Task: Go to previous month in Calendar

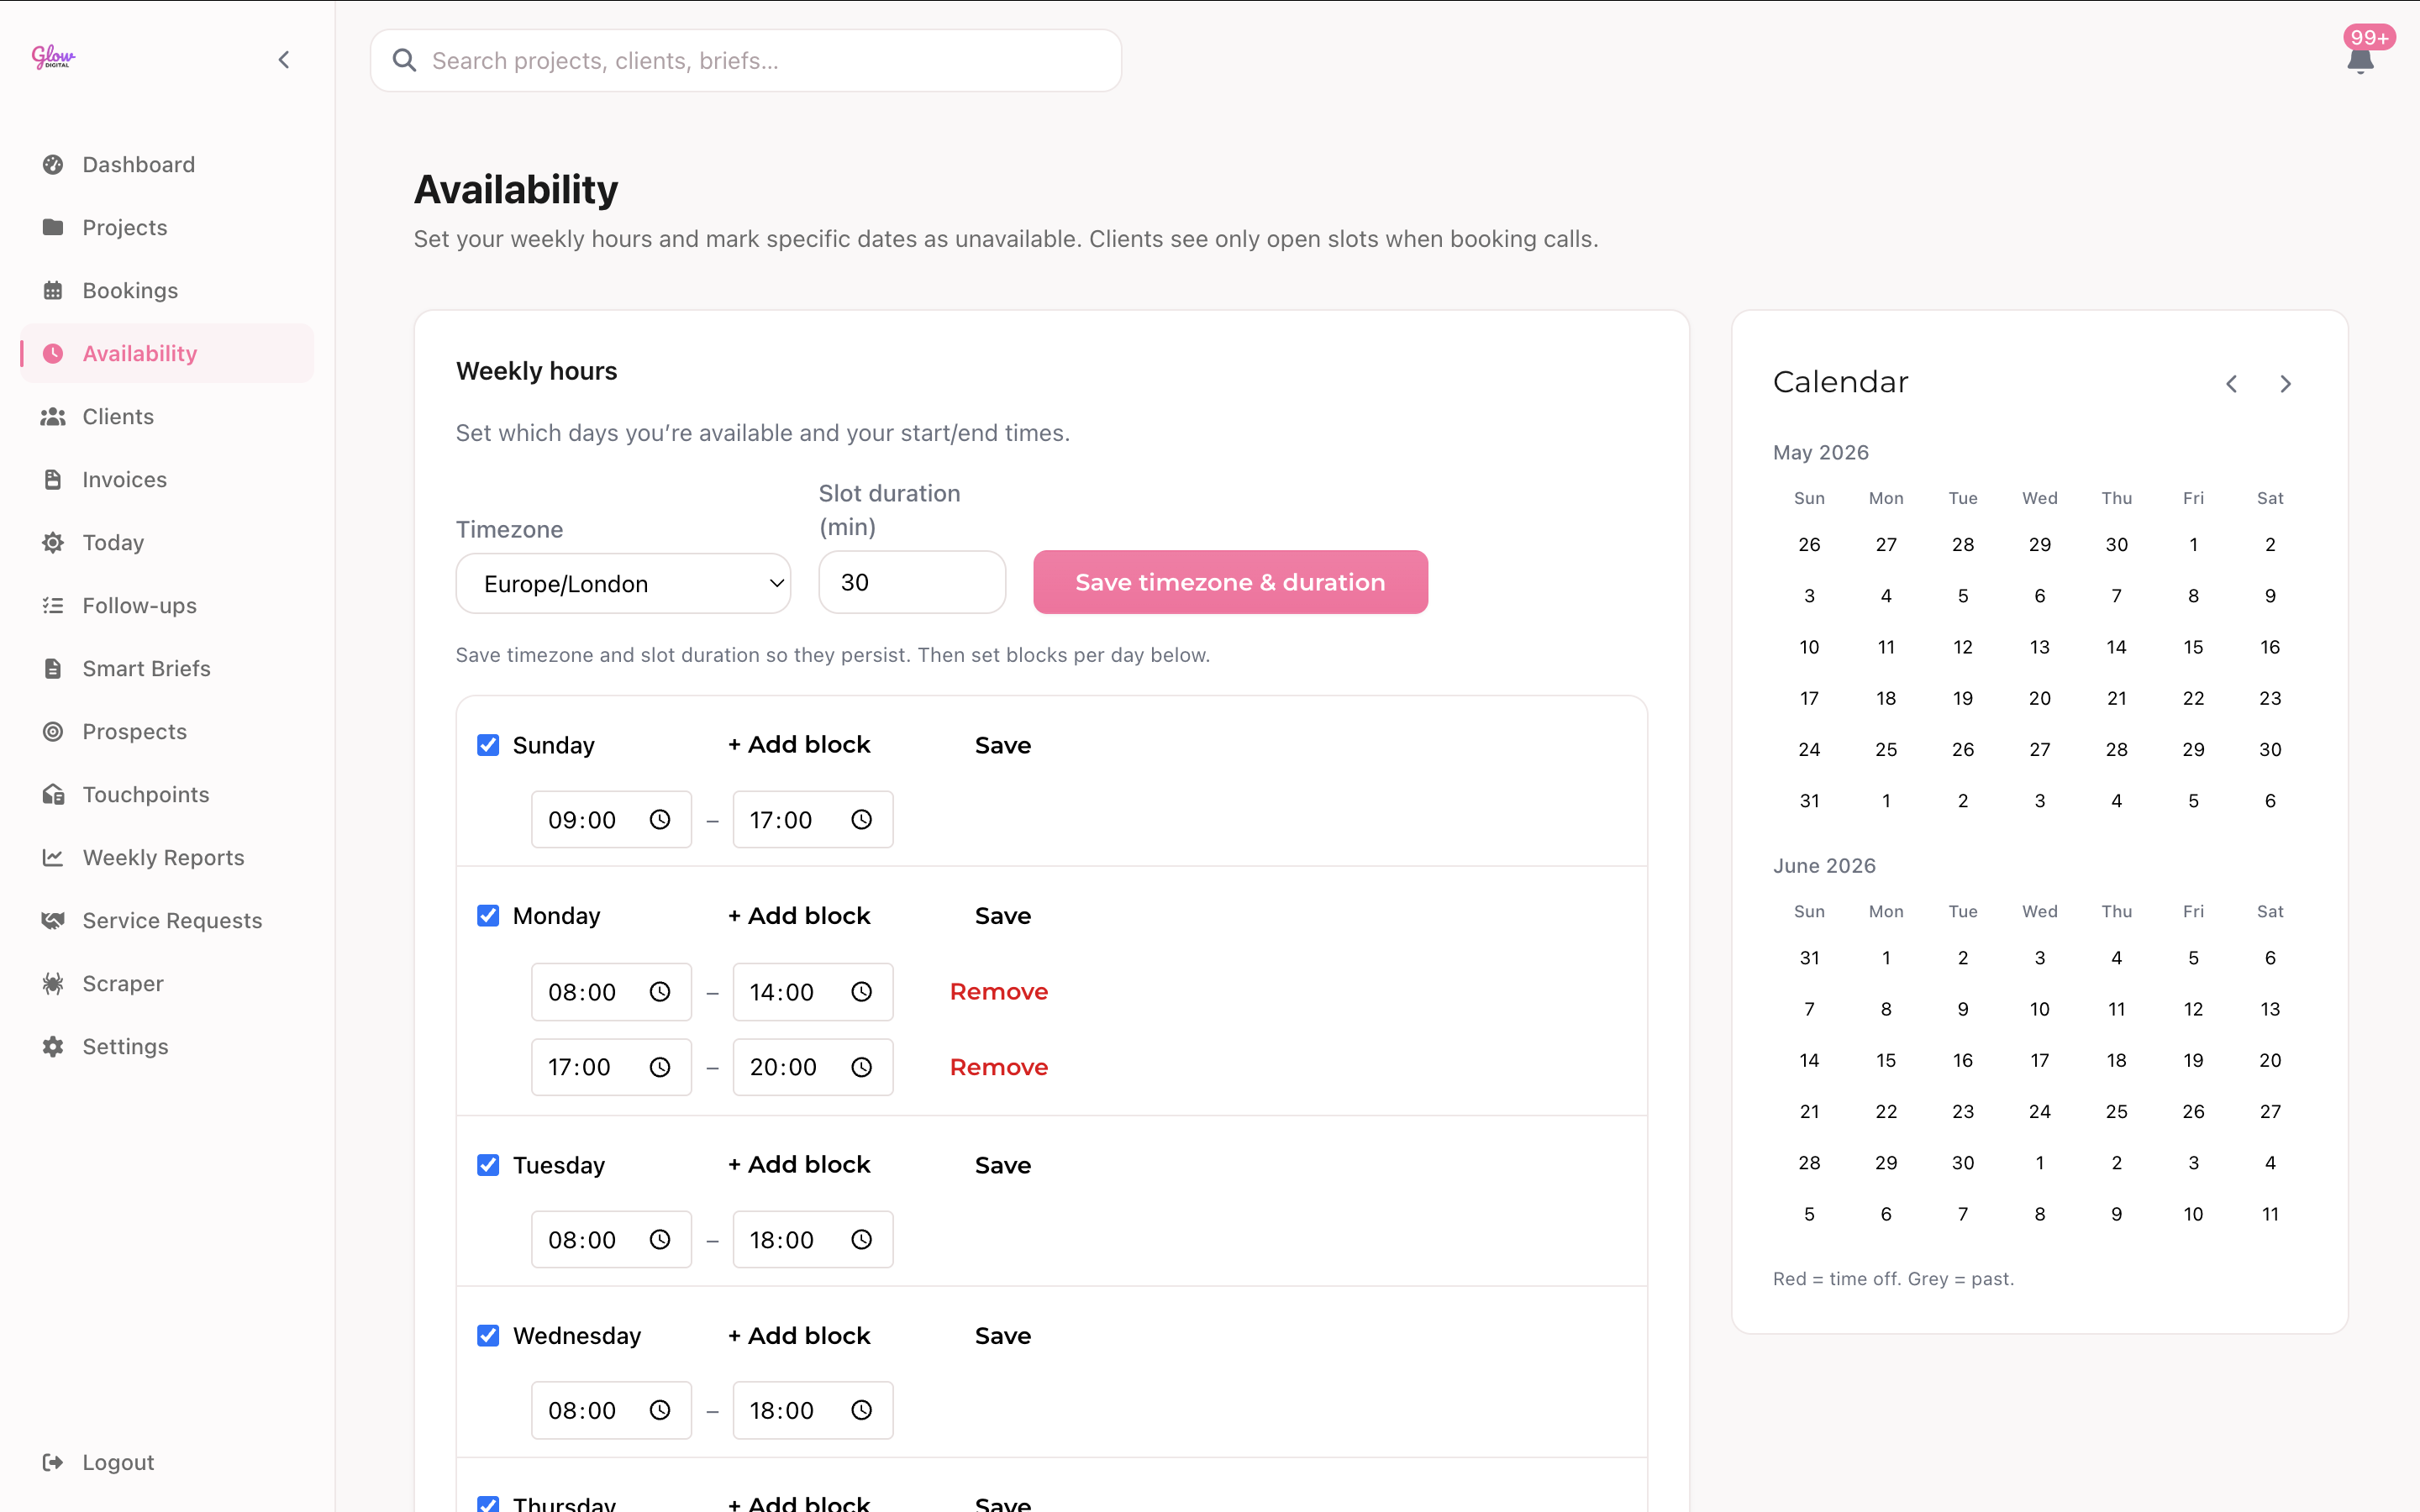Action: (2231, 384)
